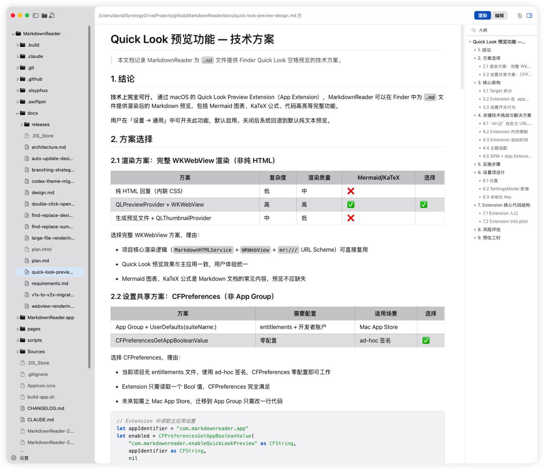Click the folder icon of MarkdownReader.app
This screenshot has height=470, width=544.
click(23, 318)
